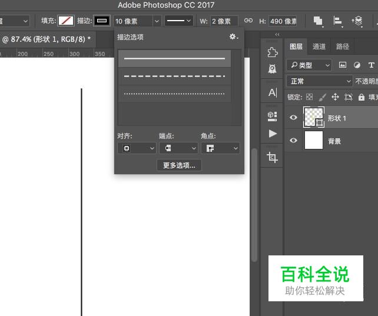
Task: Open the 3D panel cube icon
Action: (273, 116)
